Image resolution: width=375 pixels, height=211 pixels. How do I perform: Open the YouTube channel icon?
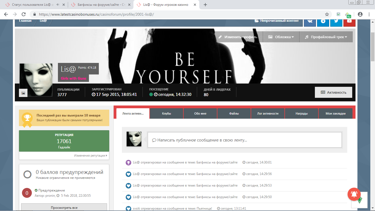[x=349, y=21]
